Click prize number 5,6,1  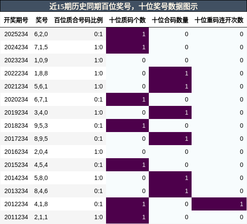click(x=41, y=86)
